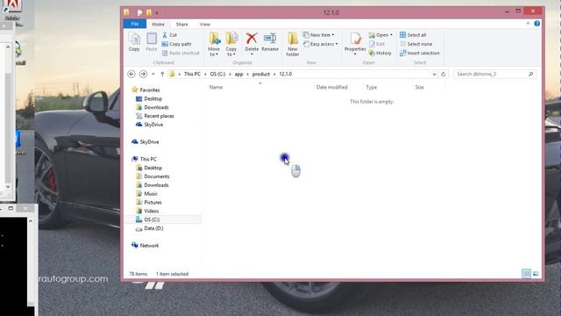Click Invert selection
561x316 pixels.
pos(420,53)
